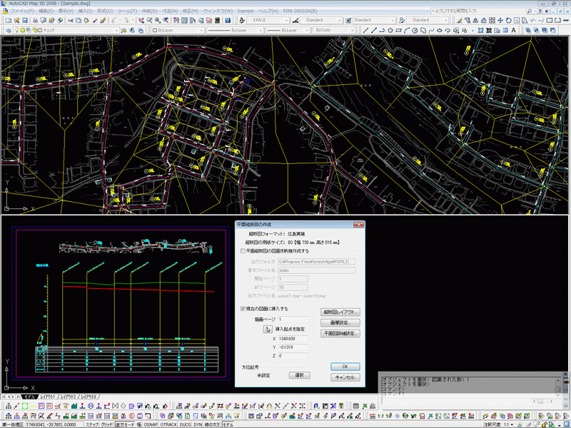Screen dimensions: 571x428
Task: Open the Express menu
Action: point(246,12)
